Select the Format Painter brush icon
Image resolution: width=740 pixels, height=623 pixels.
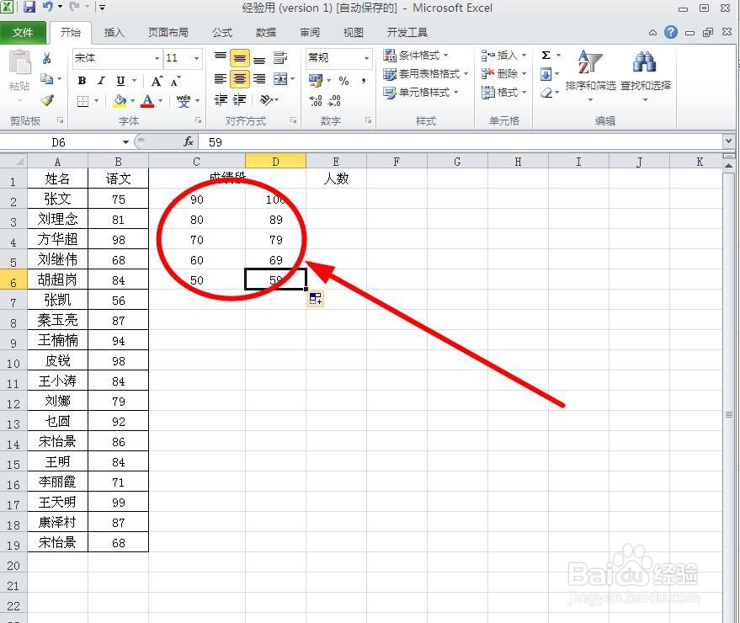tap(46, 99)
